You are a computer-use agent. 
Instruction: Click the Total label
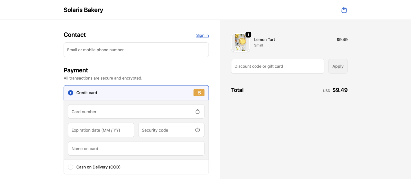click(x=237, y=90)
